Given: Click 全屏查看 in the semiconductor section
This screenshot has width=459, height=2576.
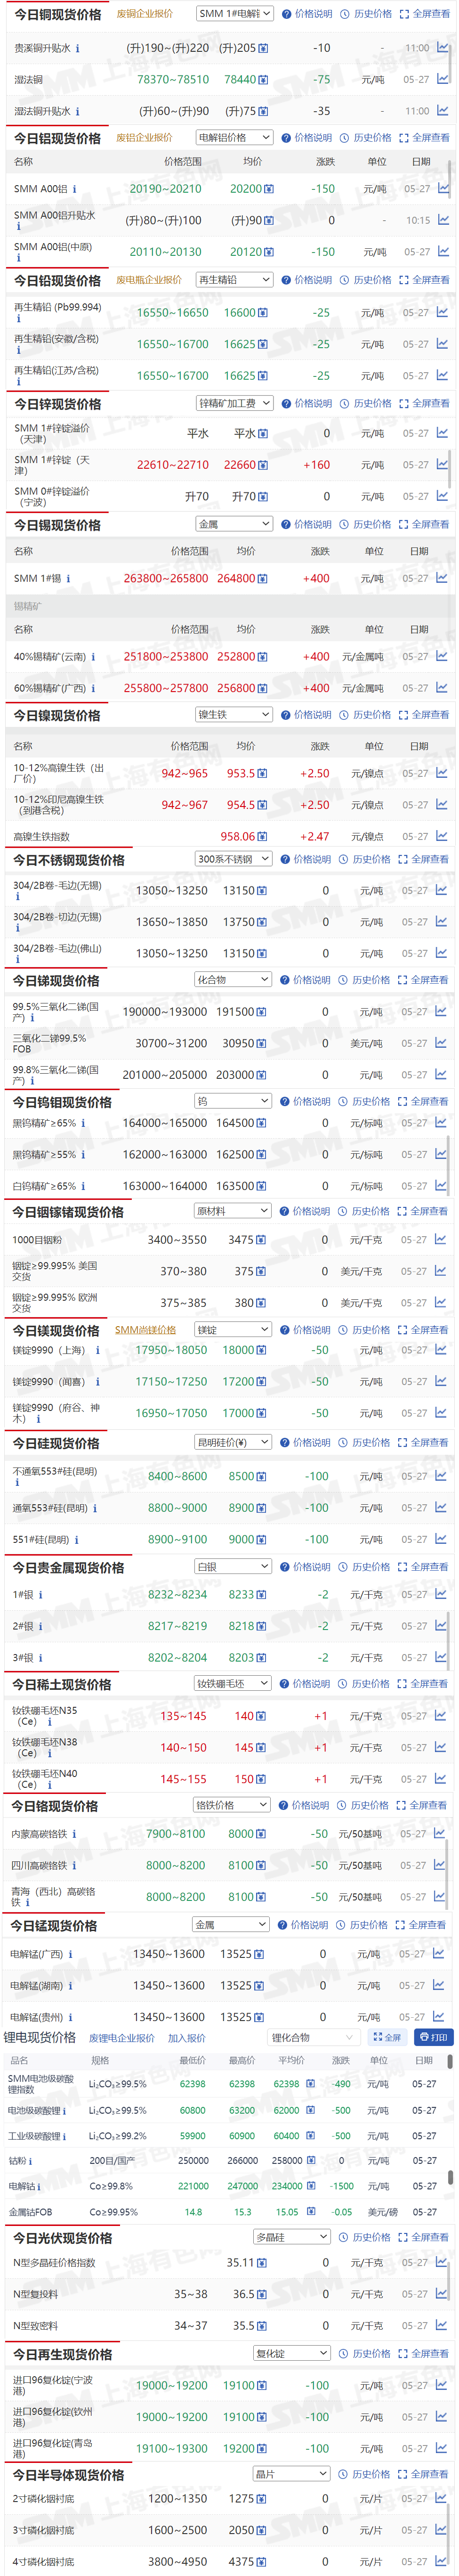Looking at the screenshot, I should pos(424,2474).
